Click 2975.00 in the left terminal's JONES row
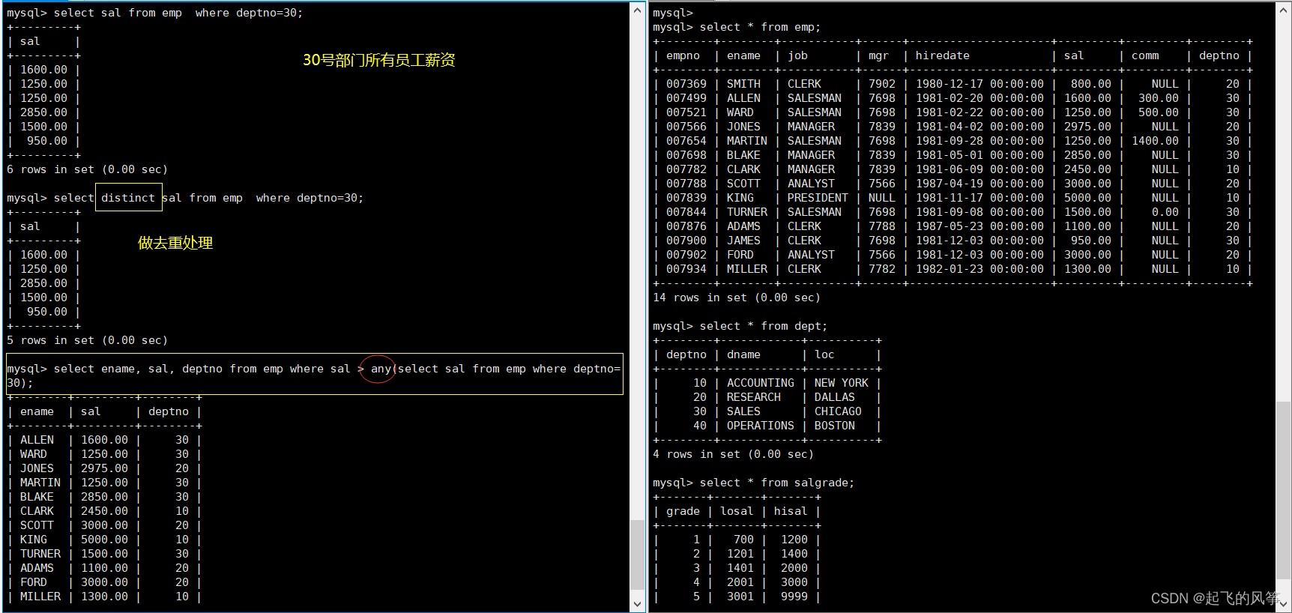The height and width of the screenshot is (613, 1292). coord(104,468)
